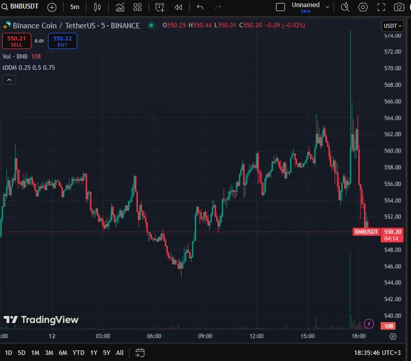Image resolution: width=411 pixels, height=361 pixels.
Task: Open the 5m interval selector
Action: [75, 7]
